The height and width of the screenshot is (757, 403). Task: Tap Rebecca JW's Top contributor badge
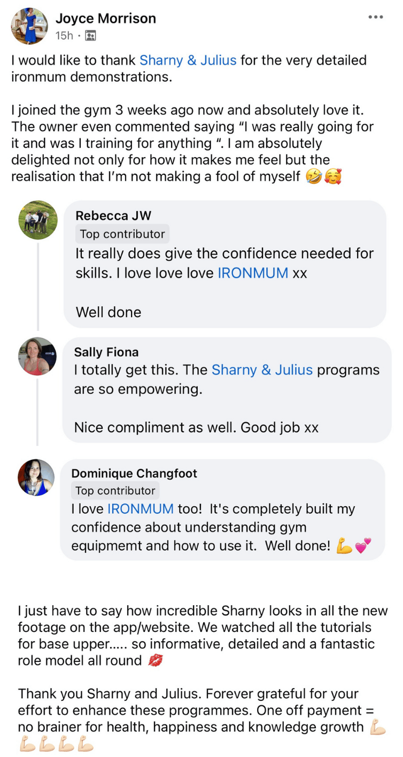122,234
